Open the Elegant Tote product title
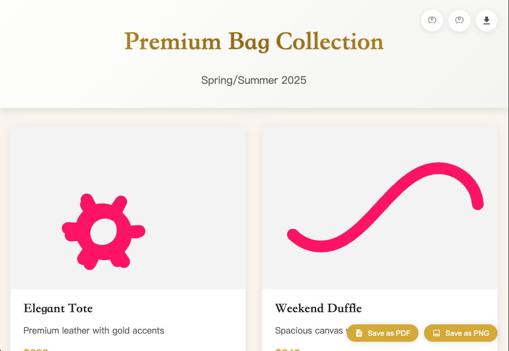Screen dimensions: 509x351 [x=58, y=308]
